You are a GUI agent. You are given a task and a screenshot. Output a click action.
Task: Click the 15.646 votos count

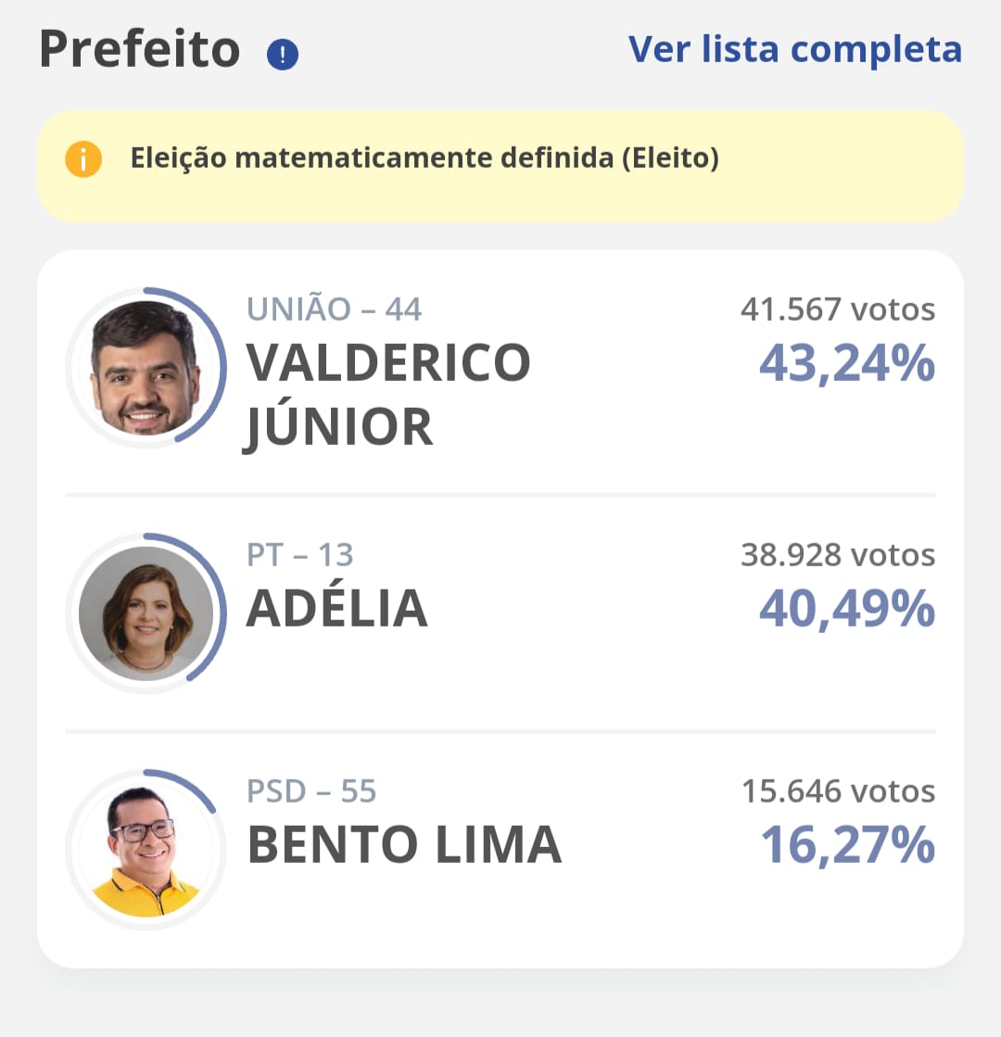click(839, 791)
